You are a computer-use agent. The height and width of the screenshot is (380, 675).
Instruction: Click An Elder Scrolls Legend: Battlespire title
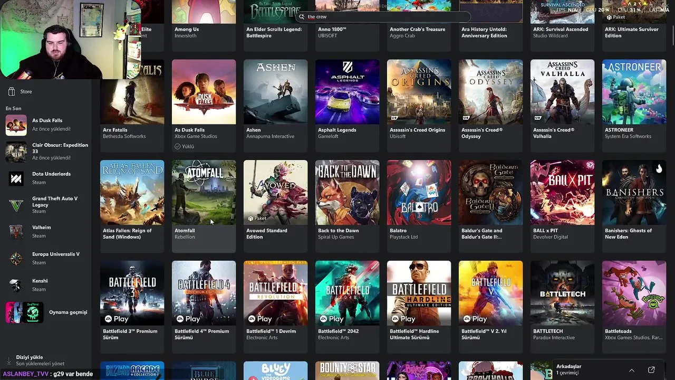click(274, 33)
